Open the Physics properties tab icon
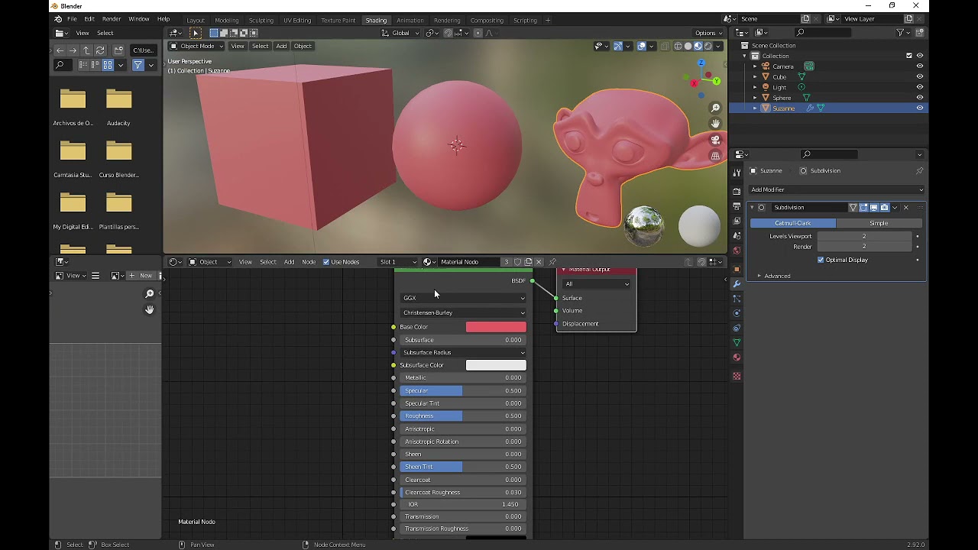Viewport: 978px width, 550px height. pyautogui.click(x=737, y=313)
